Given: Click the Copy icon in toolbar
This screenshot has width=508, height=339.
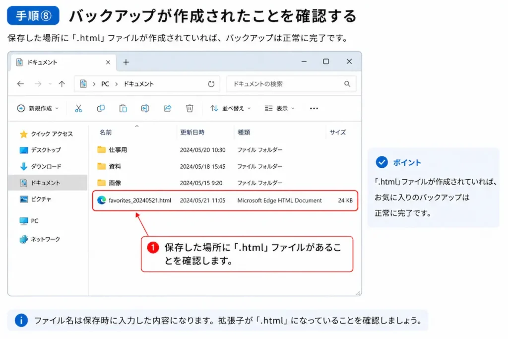Looking at the screenshot, I should (101, 108).
